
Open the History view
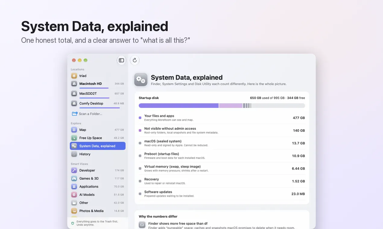[98, 154]
